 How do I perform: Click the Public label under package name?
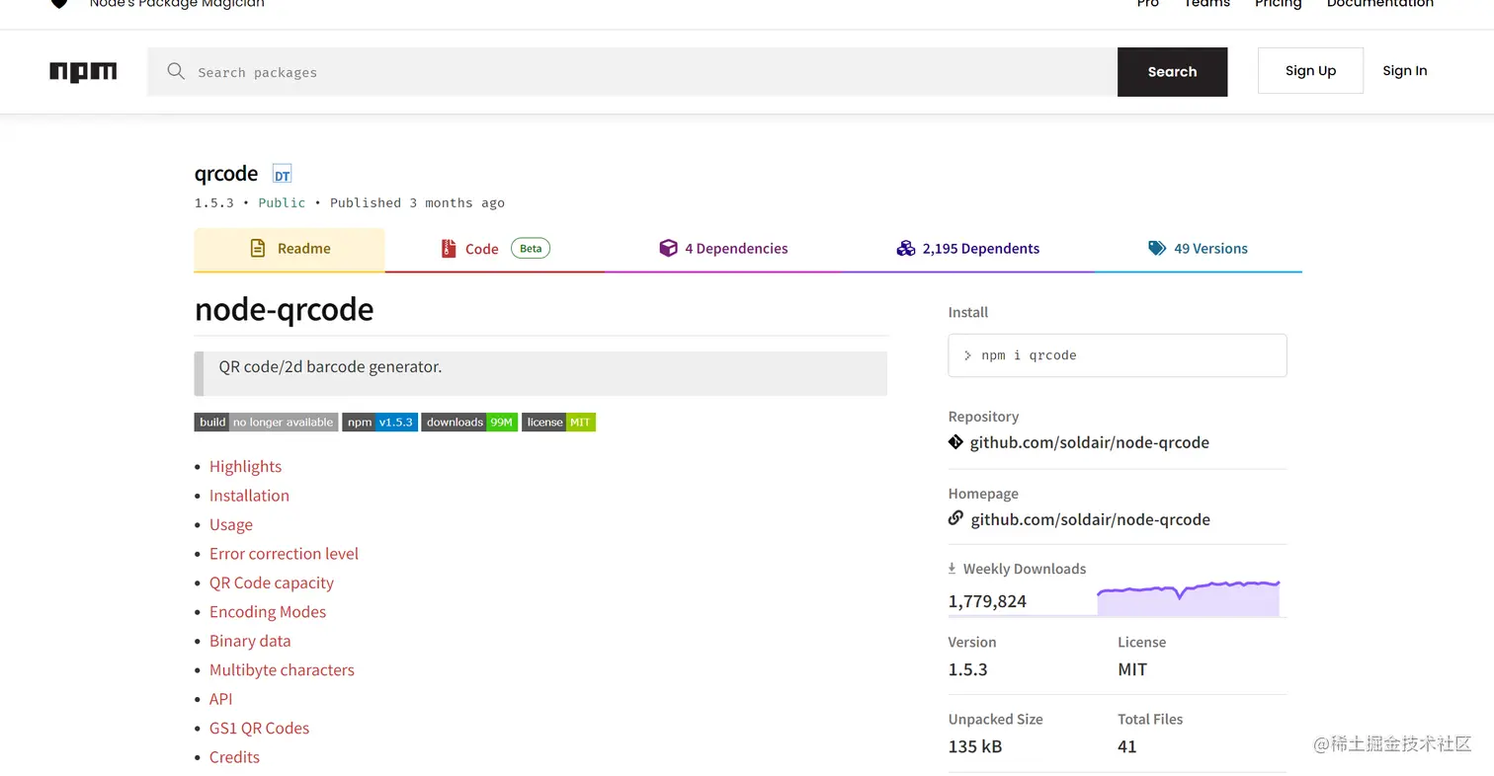(x=282, y=203)
